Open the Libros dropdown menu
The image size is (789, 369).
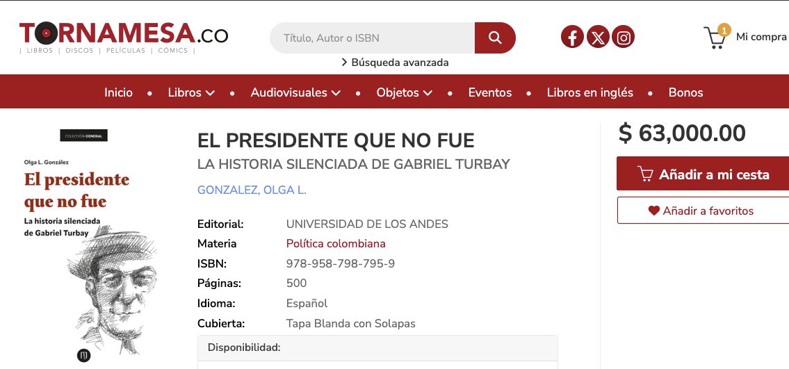191,92
